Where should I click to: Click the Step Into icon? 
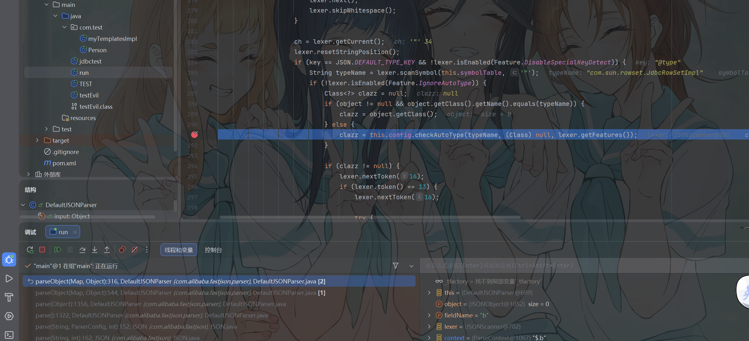[95, 250]
